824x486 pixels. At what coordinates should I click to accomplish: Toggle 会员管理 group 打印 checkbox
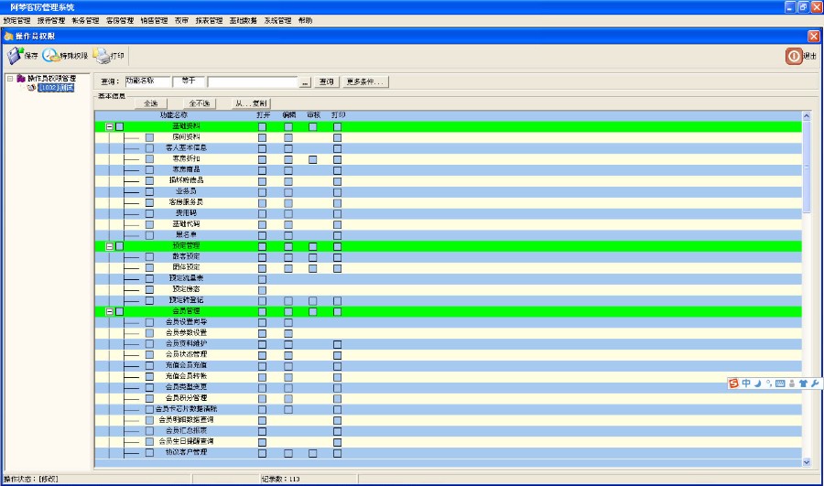click(337, 311)
